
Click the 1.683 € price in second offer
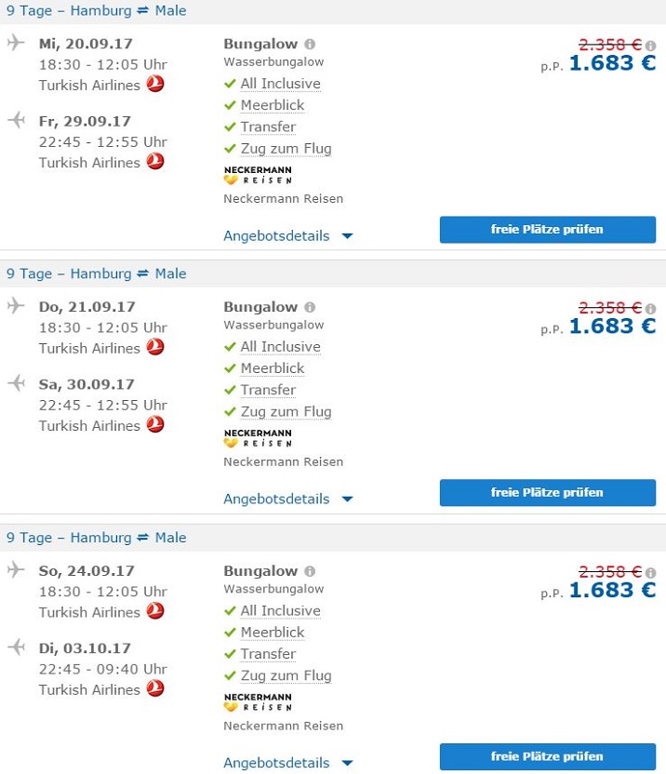[612, 327]
